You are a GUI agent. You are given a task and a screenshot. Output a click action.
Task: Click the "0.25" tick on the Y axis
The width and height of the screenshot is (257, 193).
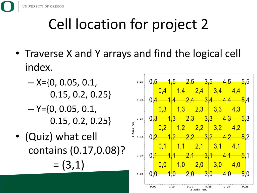tap(140, 82)
